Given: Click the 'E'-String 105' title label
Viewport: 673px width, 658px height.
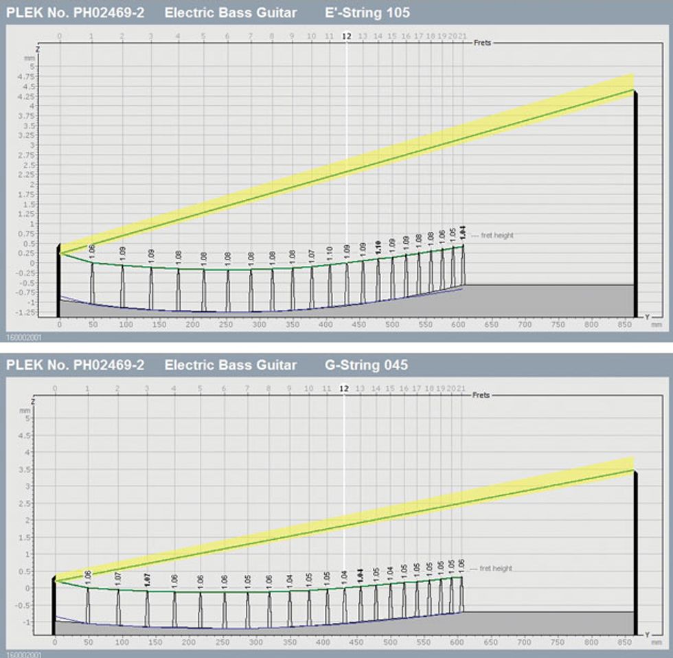Looking at the screenshot, I should point(367,12).
